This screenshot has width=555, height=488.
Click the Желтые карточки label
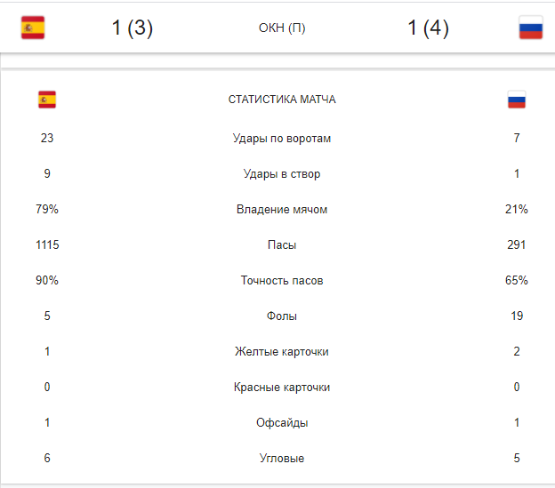(282, 352)
